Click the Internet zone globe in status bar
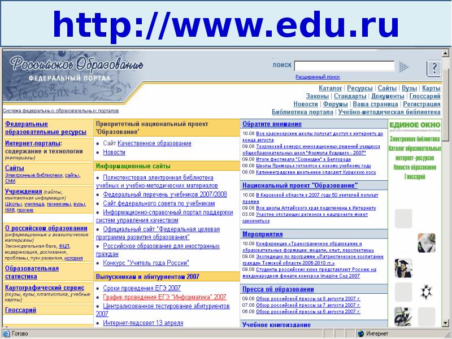The height and width of the screenshot is (339, 452). (x=360, y=333)
